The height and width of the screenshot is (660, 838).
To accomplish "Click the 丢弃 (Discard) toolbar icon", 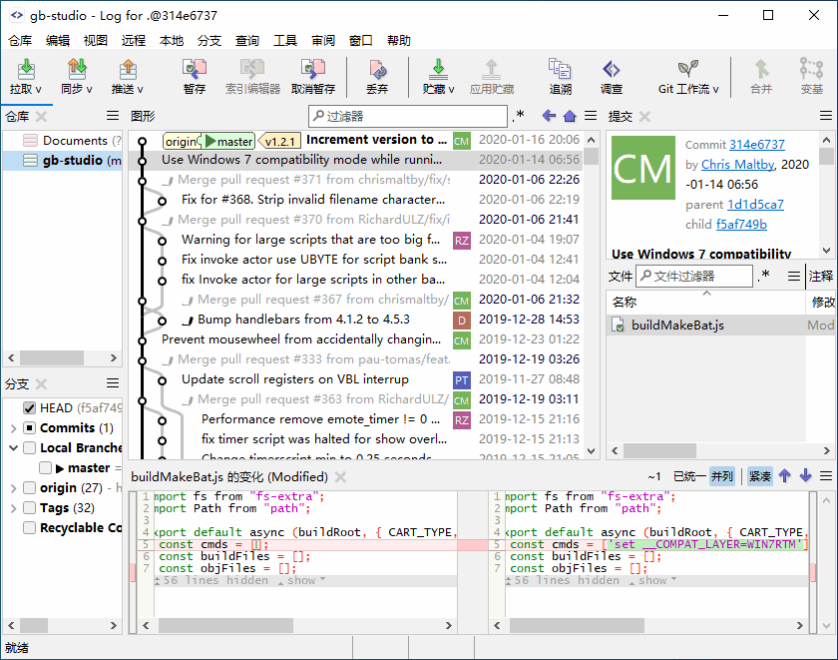I will (x=377, y=69).
